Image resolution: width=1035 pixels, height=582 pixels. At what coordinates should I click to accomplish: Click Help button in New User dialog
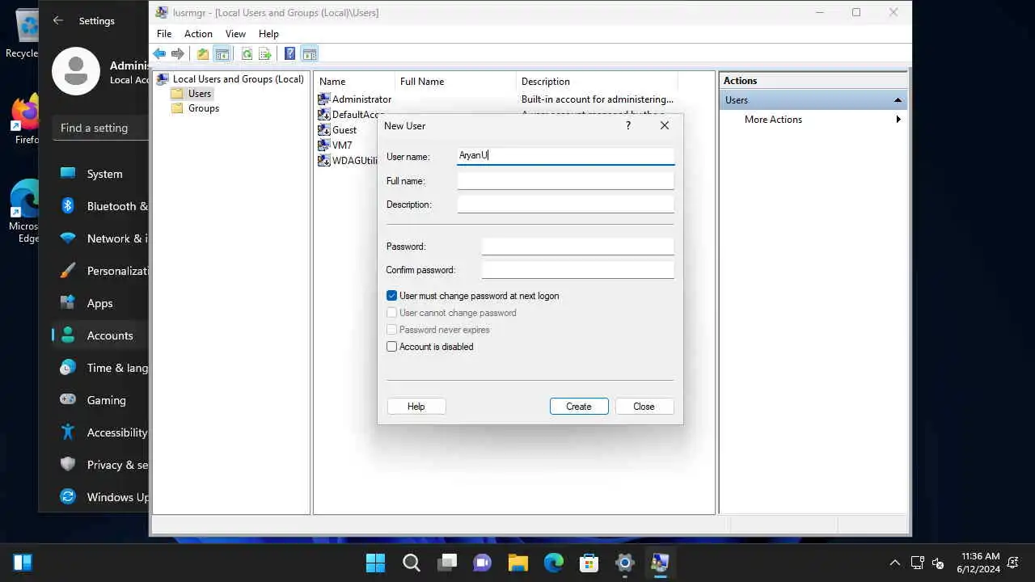(x=416, y=407)
